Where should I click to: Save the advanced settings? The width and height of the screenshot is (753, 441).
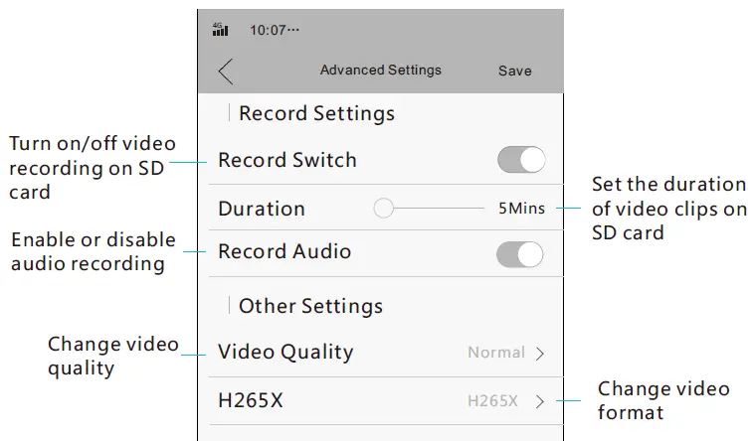pos(514,71)
